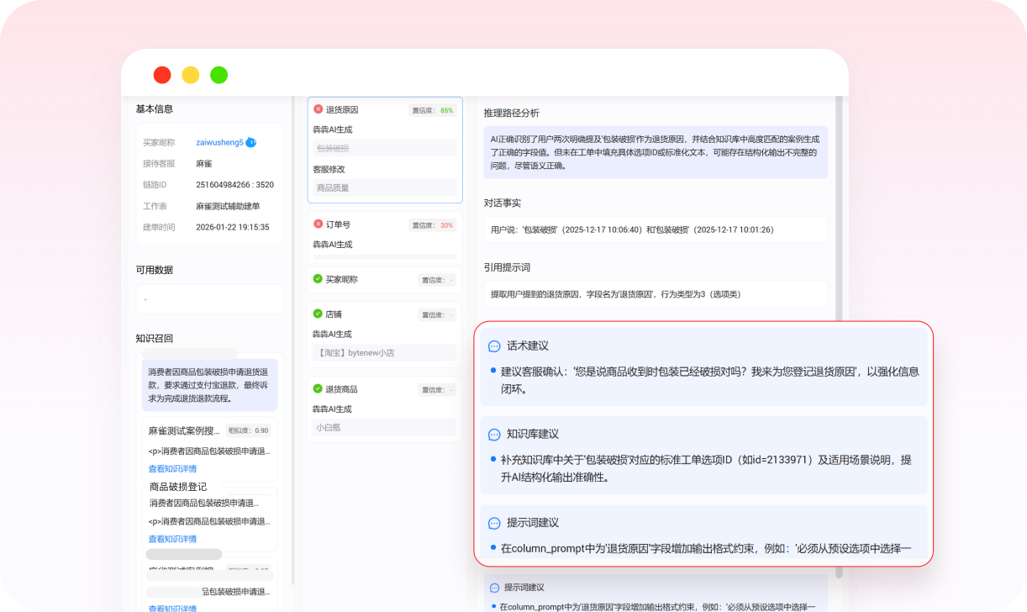
Task: Click the chat bubble icon beside 话术建议
Action: tap(494, 346)
